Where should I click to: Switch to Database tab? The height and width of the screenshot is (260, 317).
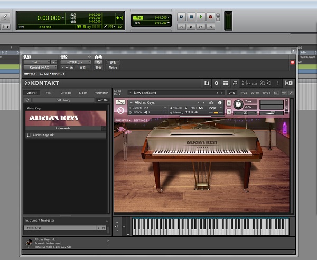[66, 93]
